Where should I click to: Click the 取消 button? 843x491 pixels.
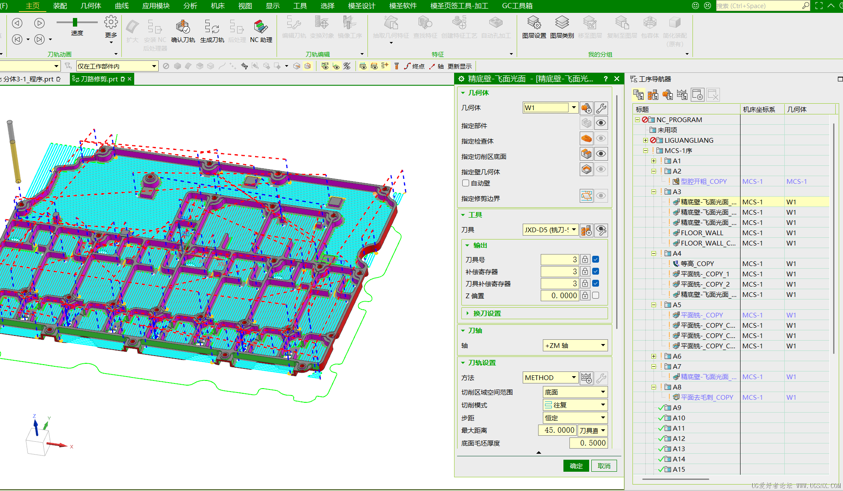(604, 466)
